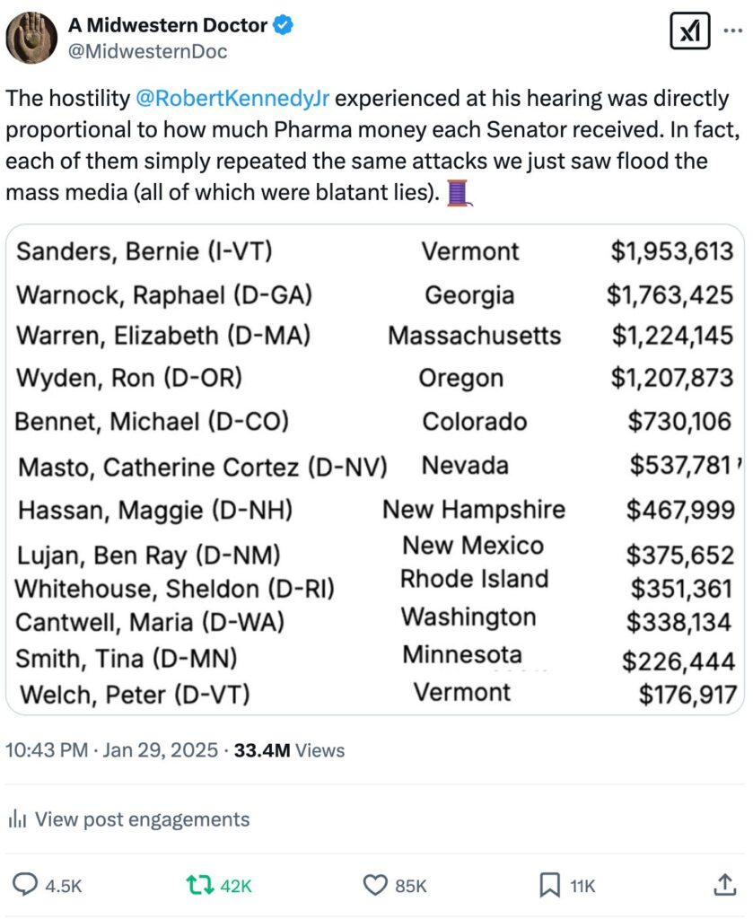The image size is (753, 919).
Task: Like the post with the heart icon
Action: [375, 885]
